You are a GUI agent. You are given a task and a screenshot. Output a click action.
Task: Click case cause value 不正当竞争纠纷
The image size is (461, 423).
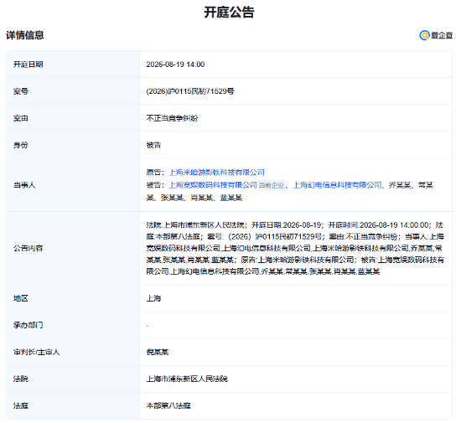click(x=173, y=118)
